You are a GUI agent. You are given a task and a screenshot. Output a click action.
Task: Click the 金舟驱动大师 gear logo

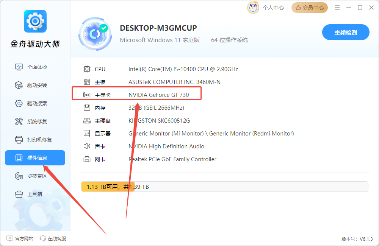[35, 21]
